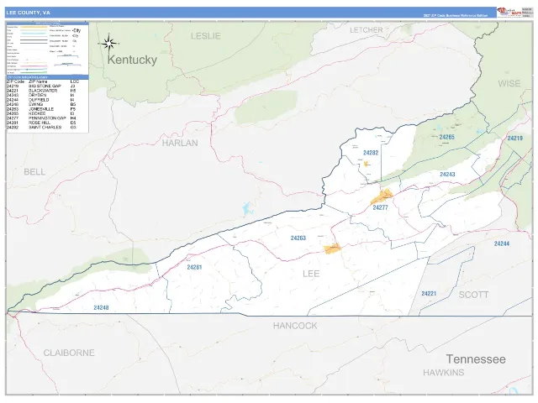Click the large LEE county label on the map

pyautogui.click(x=311, y=274)
